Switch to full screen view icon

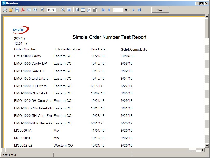coord(69,10)
